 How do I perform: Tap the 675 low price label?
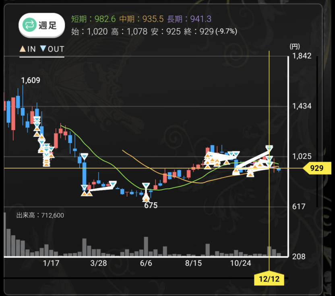[151, 205]
